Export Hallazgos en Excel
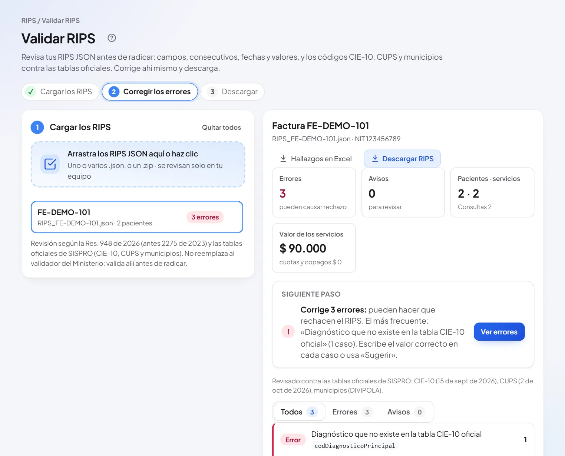This screenshot has width=565, height=456. (316, 159)
